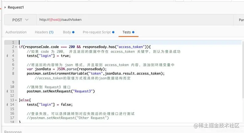Click the request URL field with oauth/token
Viewport: 244px width, 133px height.
(135, 20)
